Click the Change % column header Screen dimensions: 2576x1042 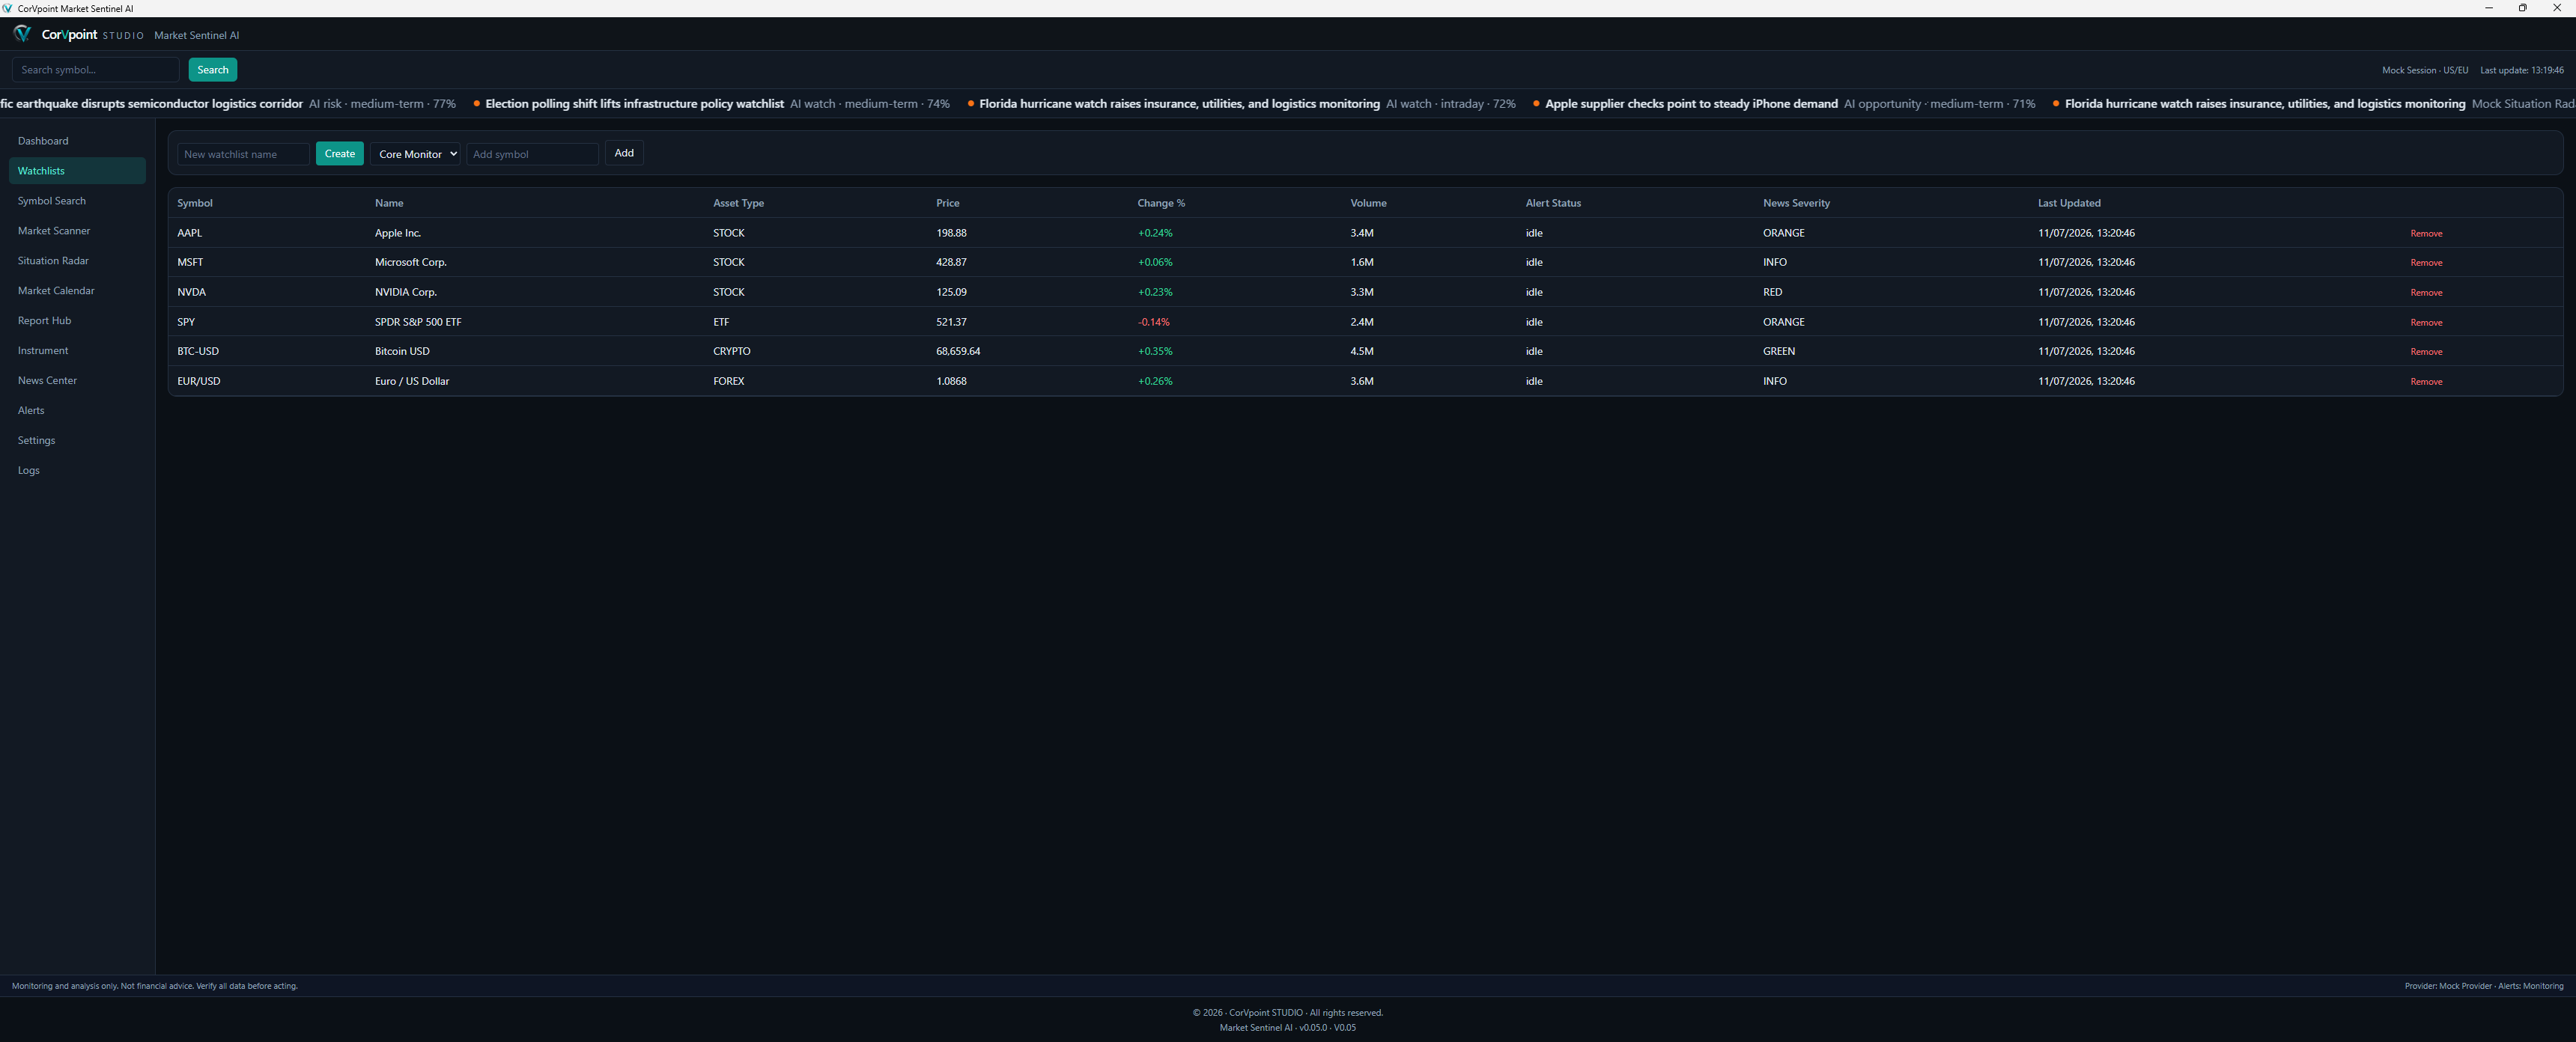pos(1161,203)
